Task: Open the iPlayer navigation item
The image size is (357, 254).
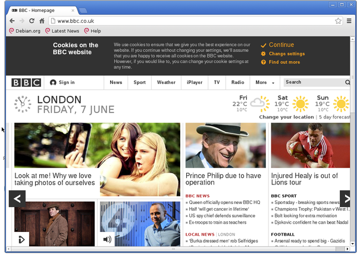Action: coord(195,83)
